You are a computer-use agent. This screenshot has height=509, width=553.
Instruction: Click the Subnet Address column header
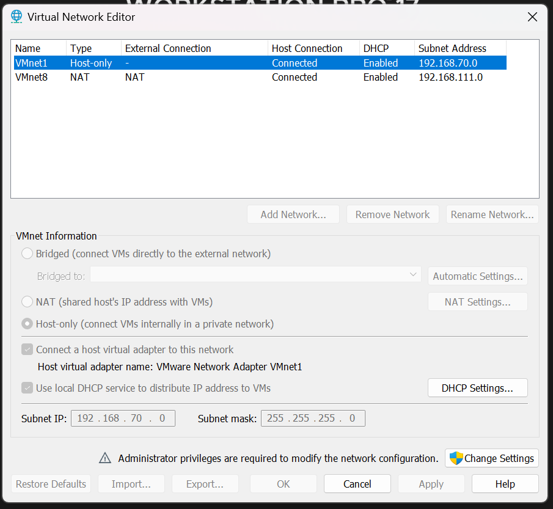(460, 48)
